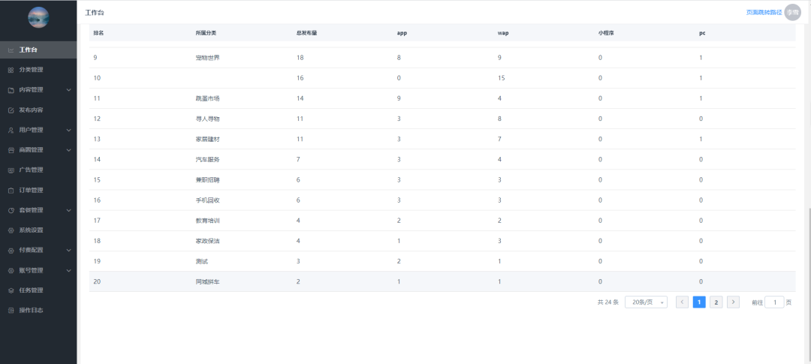Open 订单管理 menu label

(x=31, y=191)
